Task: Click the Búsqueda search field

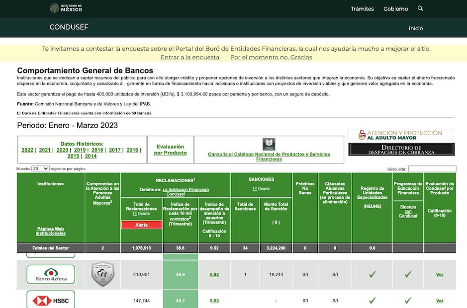Action: (432, 169)
